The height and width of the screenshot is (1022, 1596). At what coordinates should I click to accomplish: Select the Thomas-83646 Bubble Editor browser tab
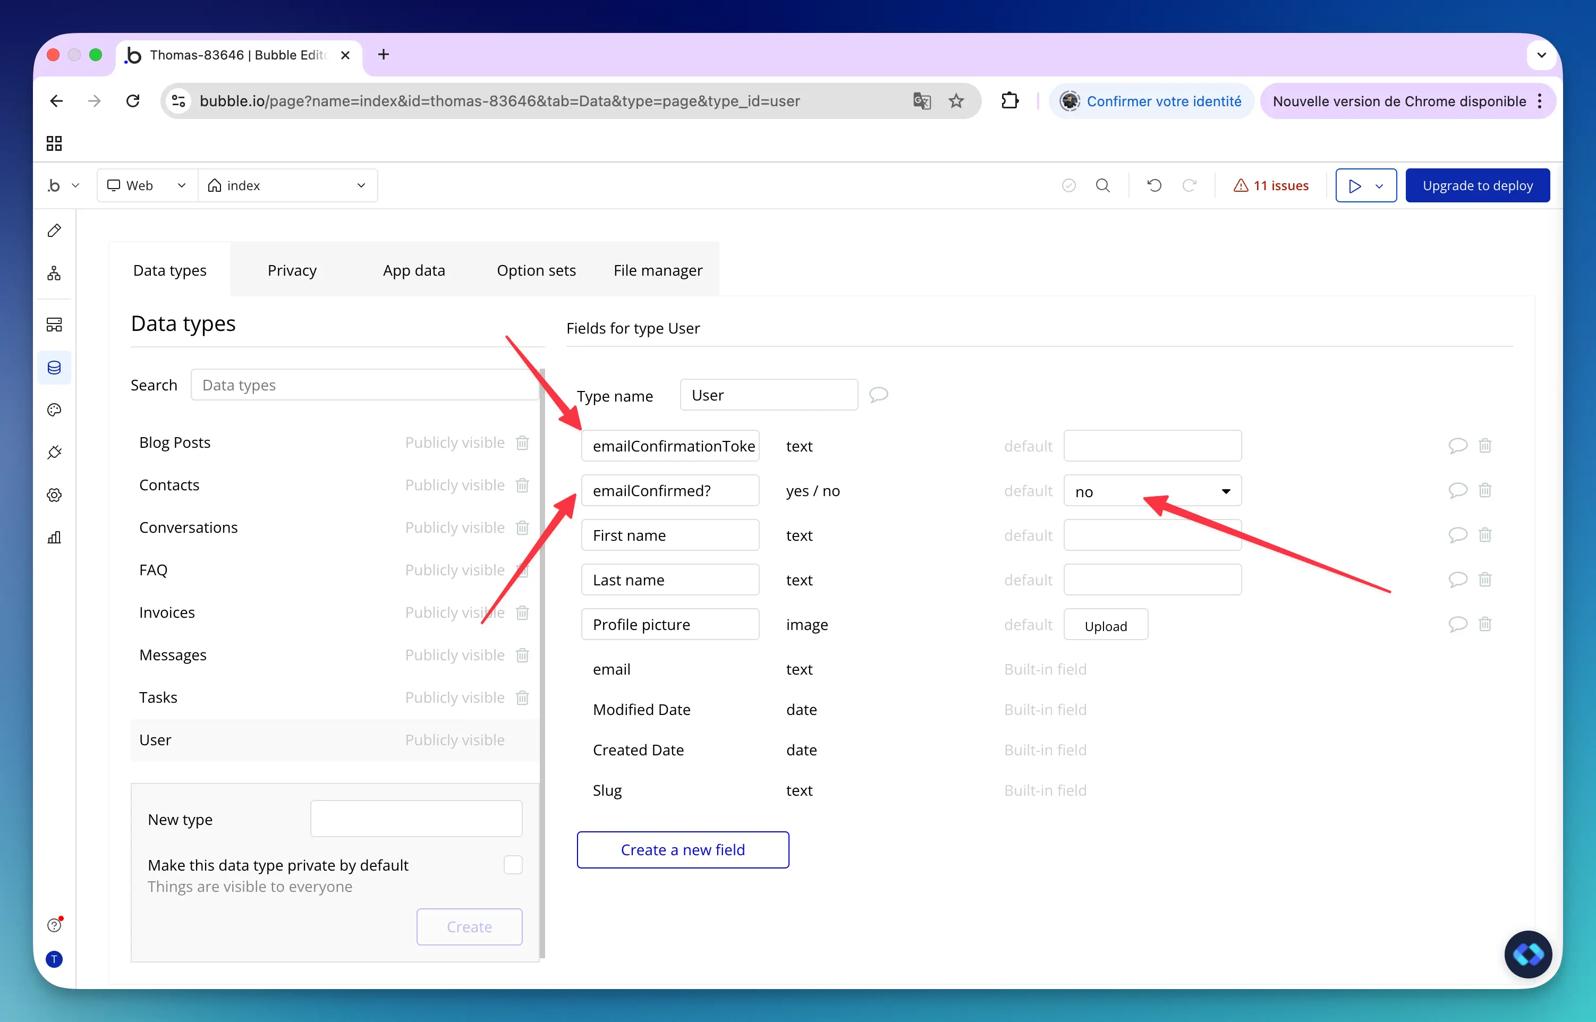click(239, 55)
